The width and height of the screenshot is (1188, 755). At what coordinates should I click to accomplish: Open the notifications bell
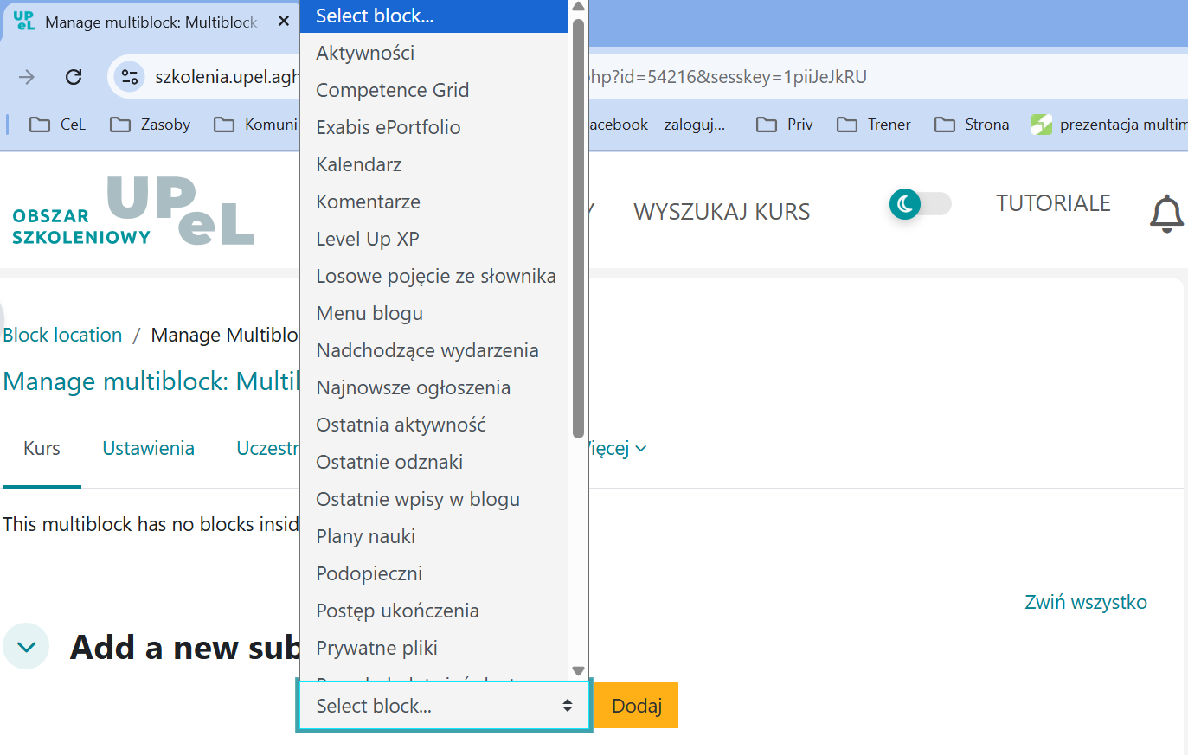click(x=1166, y=213)
